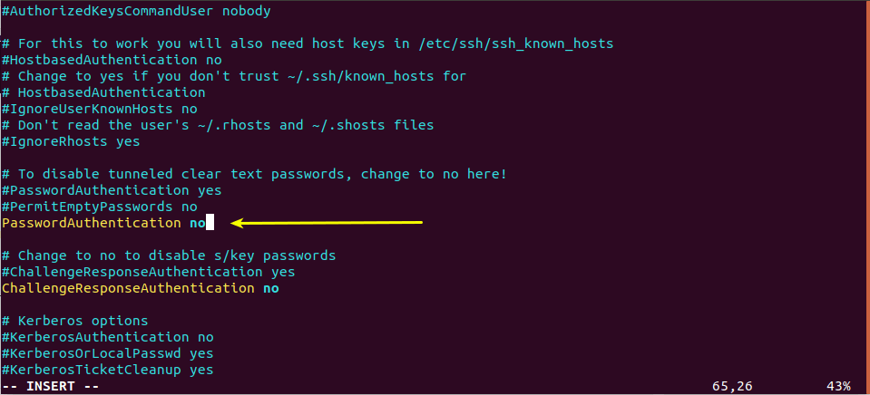Click the PasswordAuthentication no line

[x=103, y=223]
